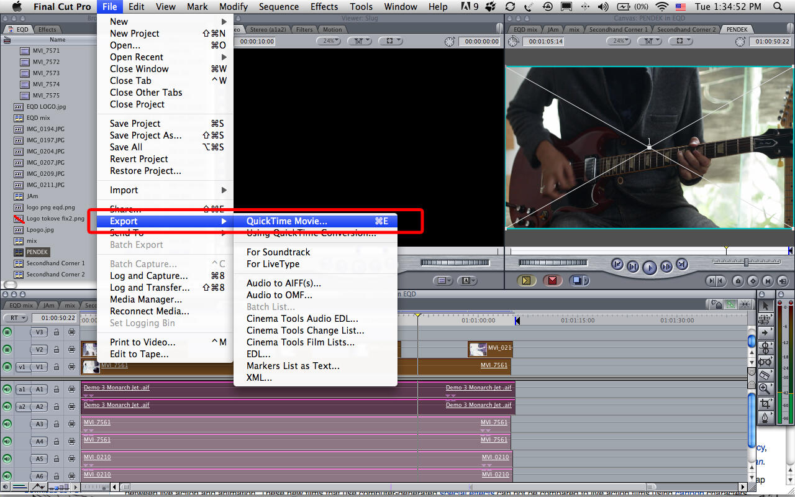Toggle Linked Selection button in timeline
This screenshot has width=795, height=497.
pyautogui.click(x=730, y=304)
